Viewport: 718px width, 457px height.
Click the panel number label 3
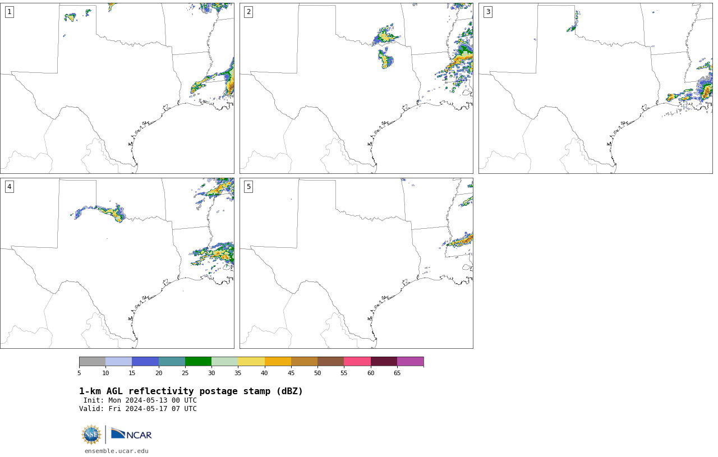(487, 12)
